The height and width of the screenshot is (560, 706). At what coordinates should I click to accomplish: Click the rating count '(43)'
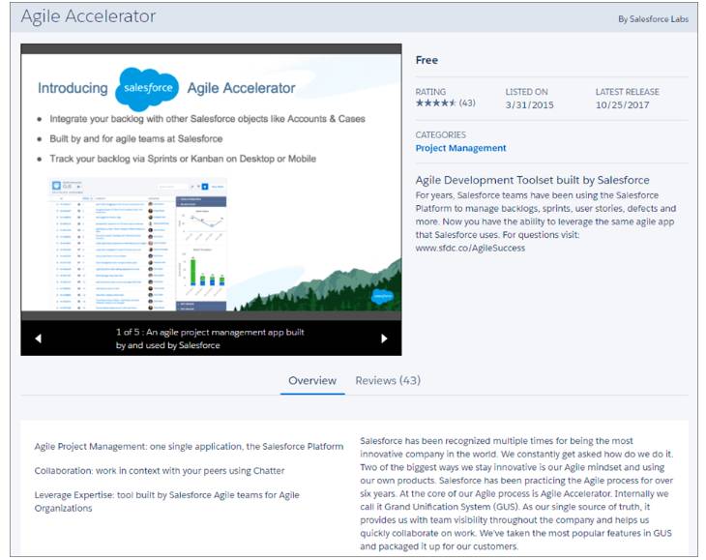[467, 103]
